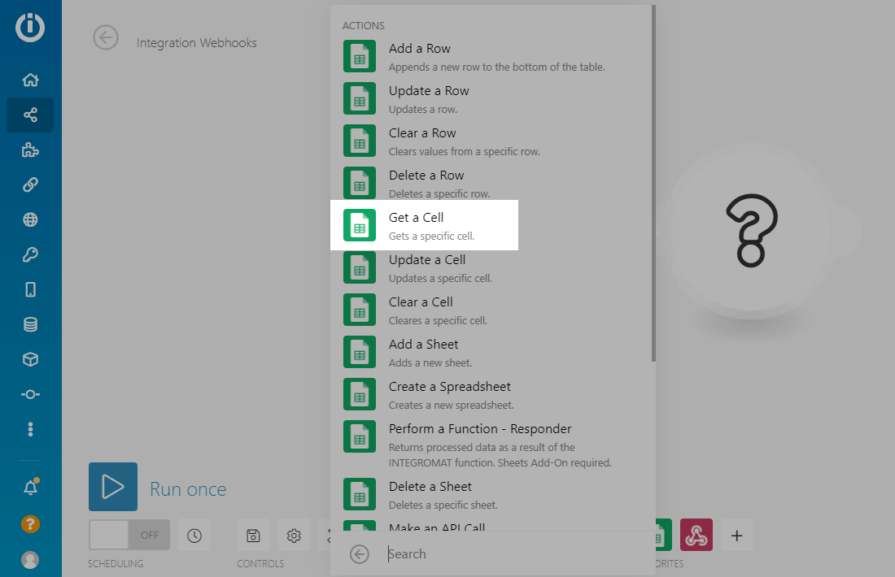Open Connections via chain link icon
Screen dimensions: 895x577
(30, 184)
